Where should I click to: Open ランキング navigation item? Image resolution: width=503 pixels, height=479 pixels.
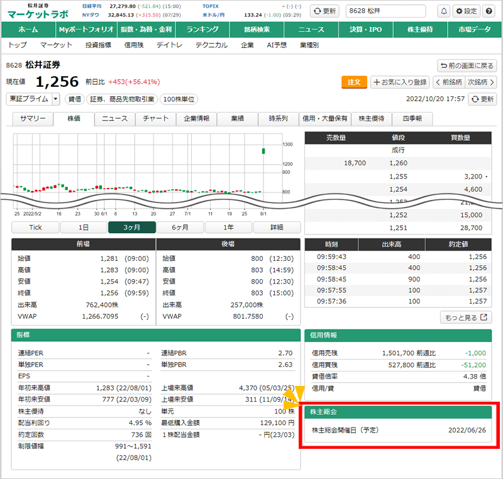(x=202, y=30)
